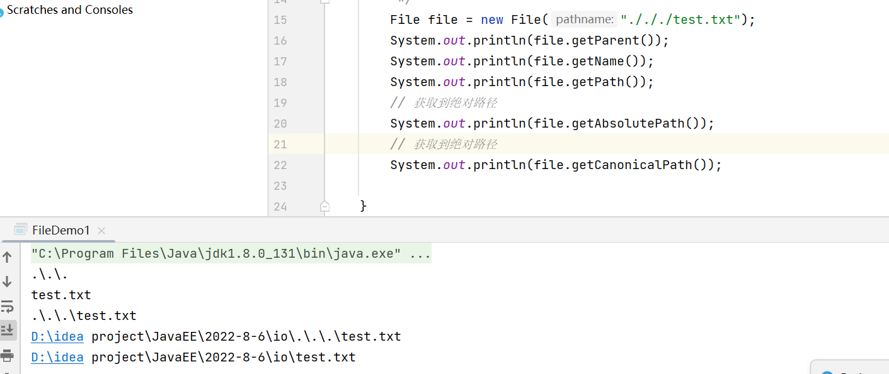Viewport: 889px width, 374px height.
Task: Click the Down the Stack Trace arrow
Action: click(x=8, y=282)
